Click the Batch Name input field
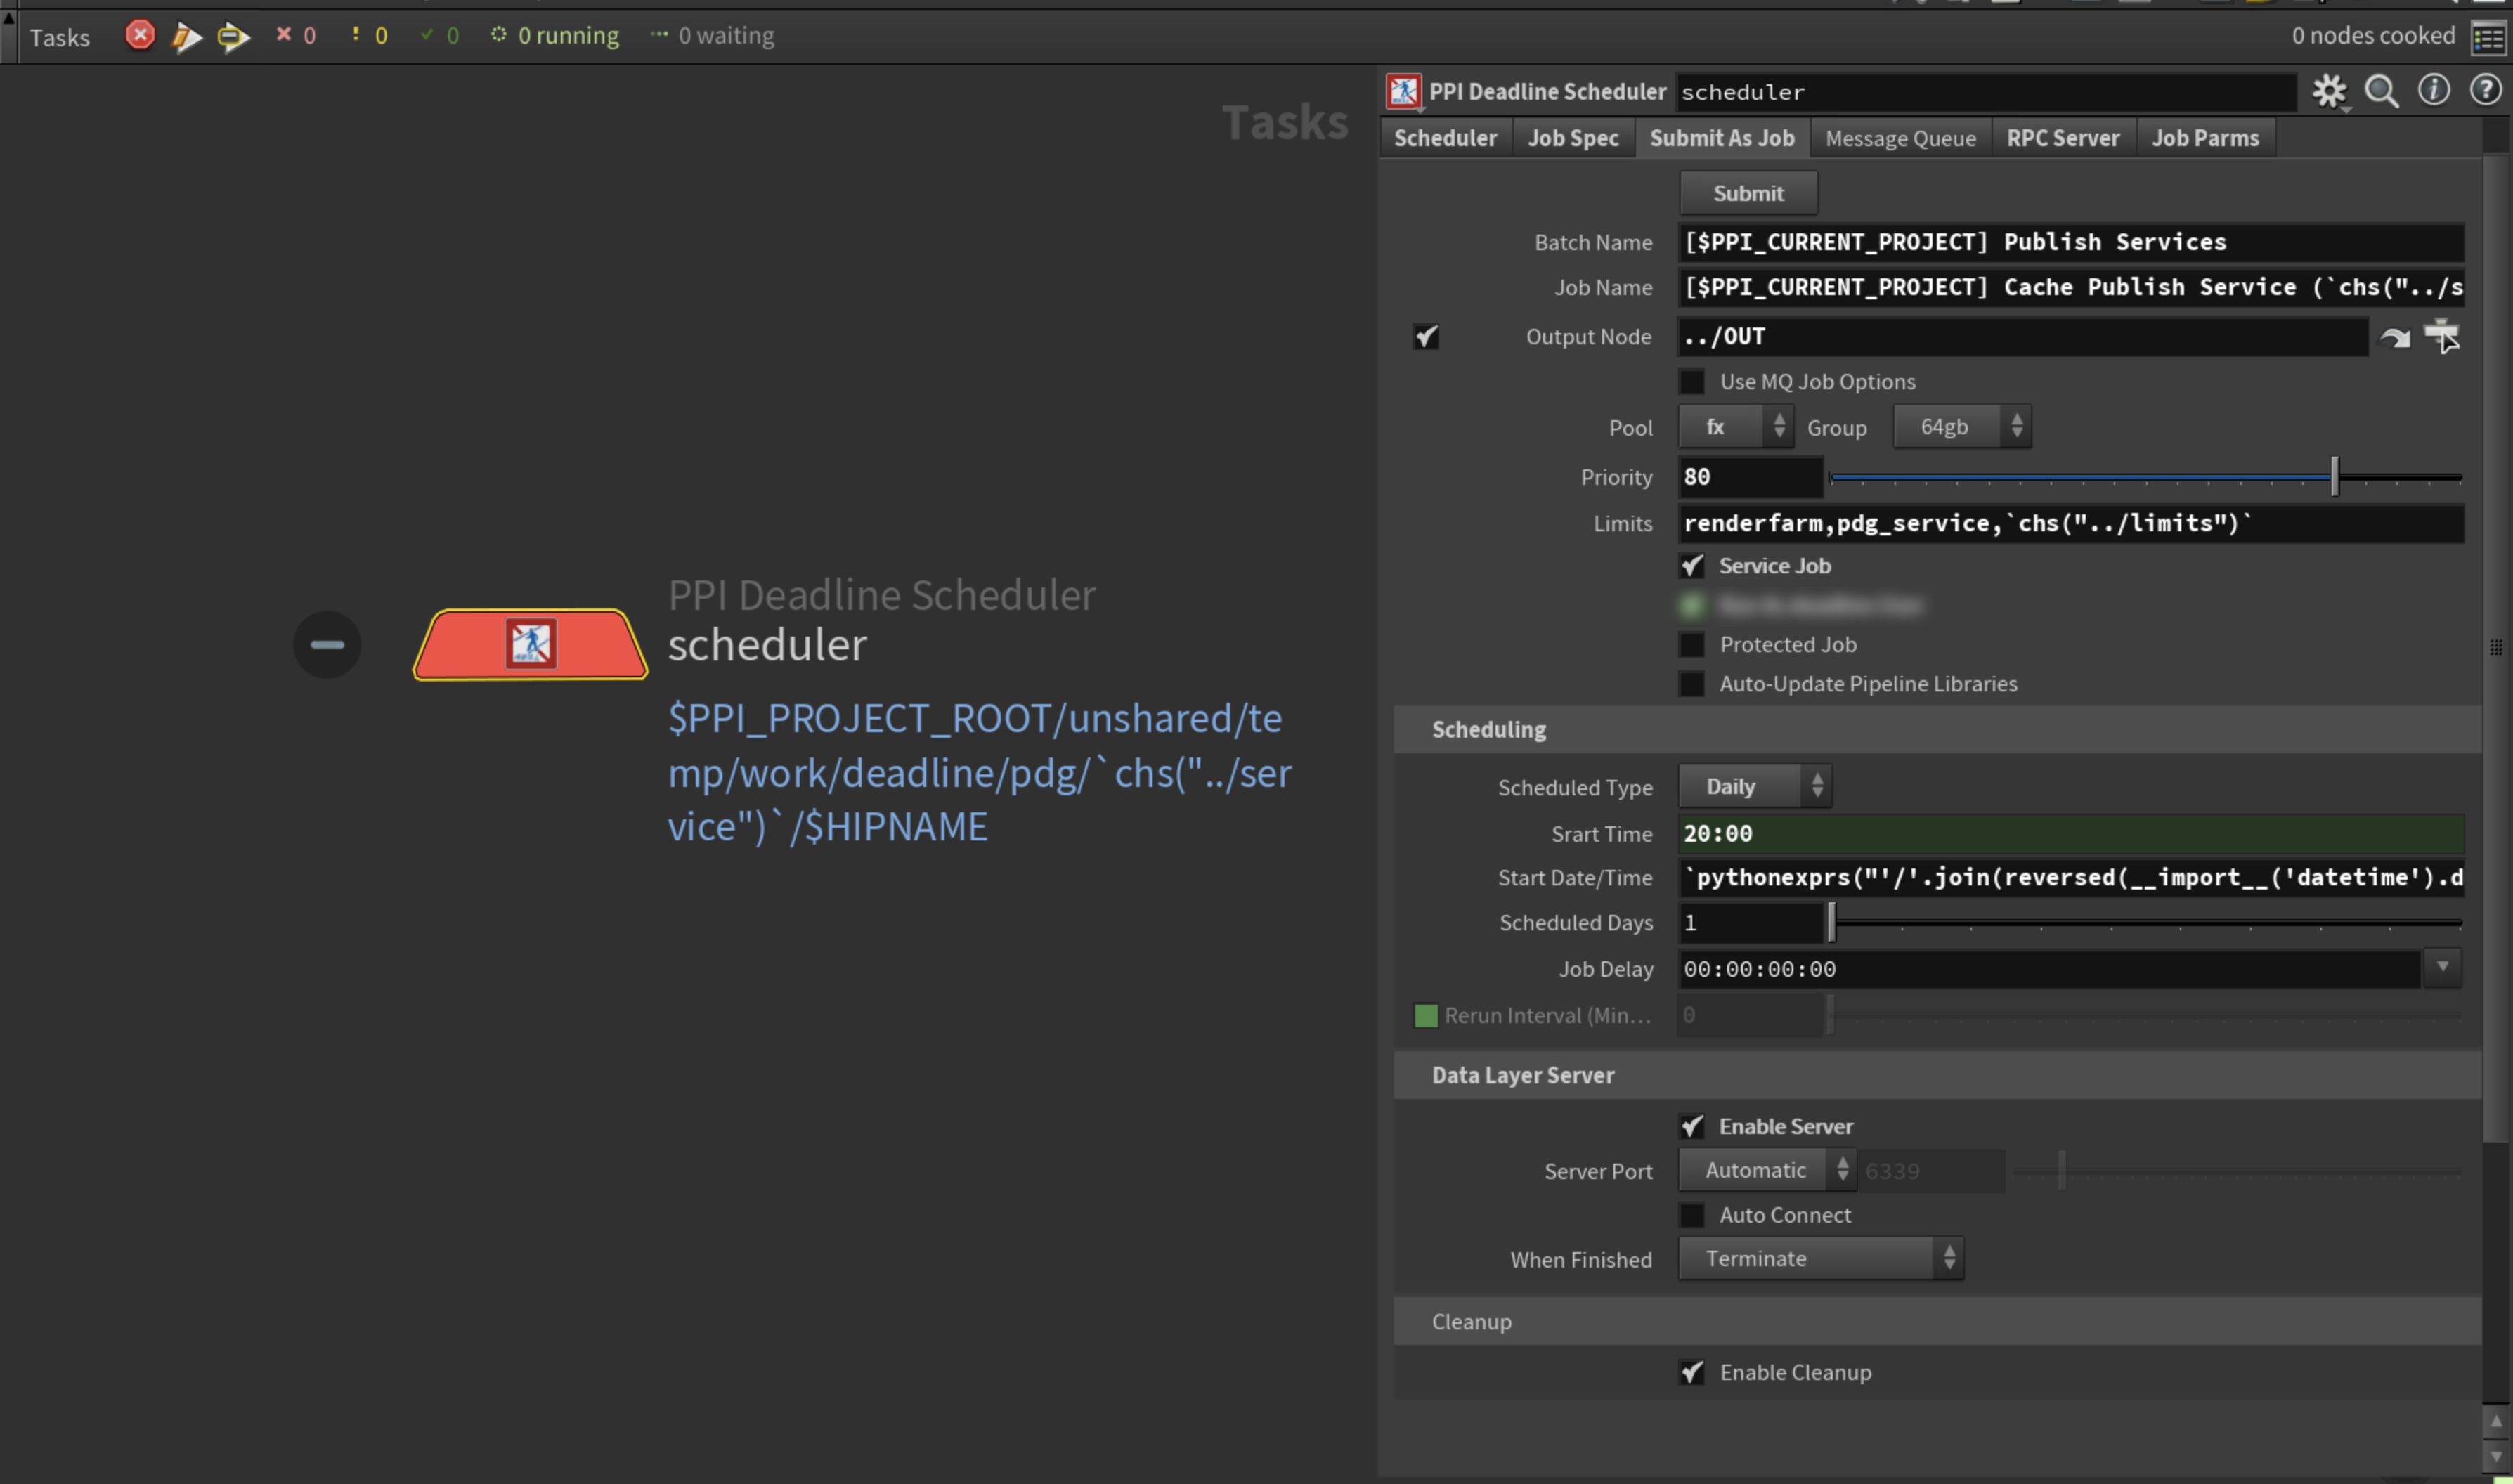2513x1484 pixels. click(2071, 242)
